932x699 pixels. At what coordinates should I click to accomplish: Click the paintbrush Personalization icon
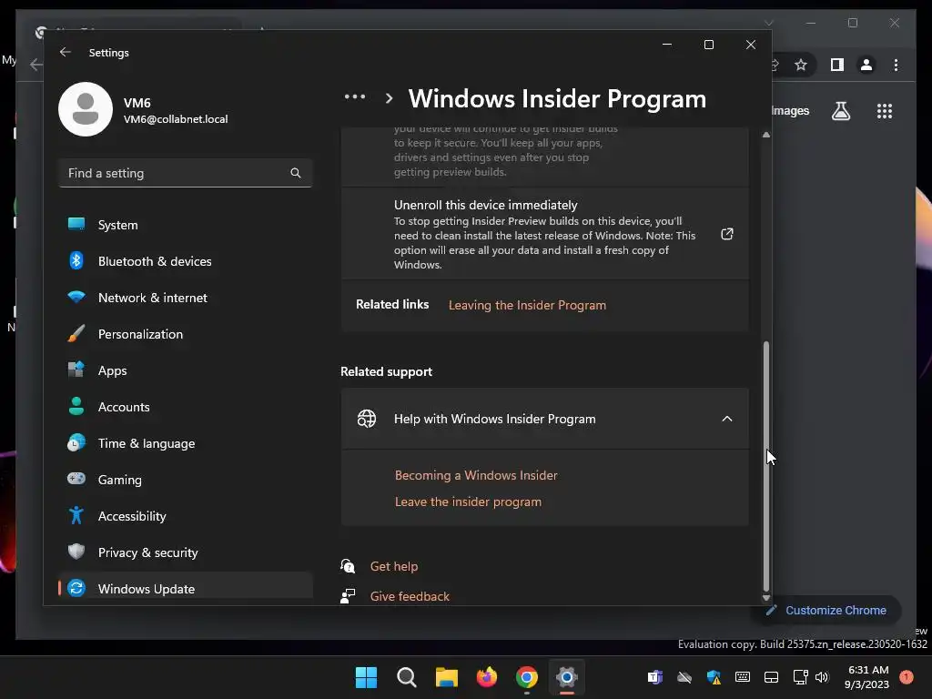76,333
